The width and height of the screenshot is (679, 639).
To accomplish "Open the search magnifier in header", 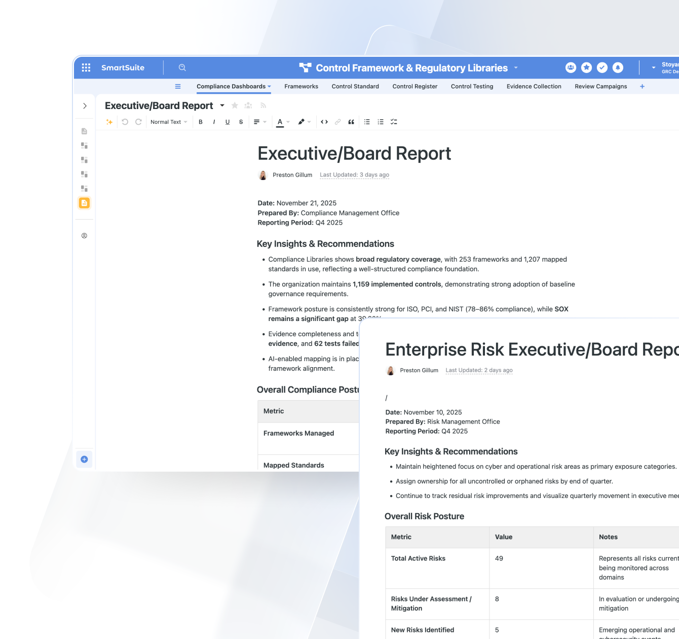I will click(x=182, y=67).
